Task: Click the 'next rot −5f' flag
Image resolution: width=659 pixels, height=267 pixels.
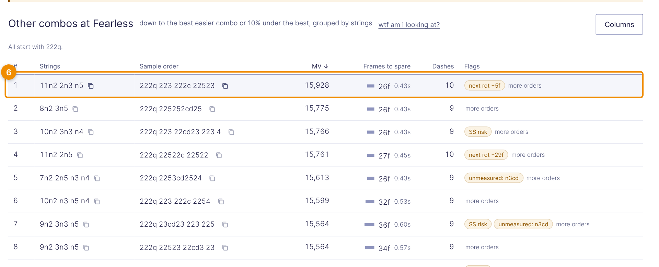Action: pos(485,86)
